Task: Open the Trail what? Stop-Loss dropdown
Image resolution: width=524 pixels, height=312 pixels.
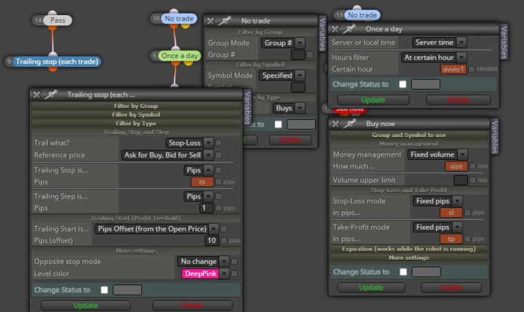Action: pyautogui.click(x=189, y=143)
